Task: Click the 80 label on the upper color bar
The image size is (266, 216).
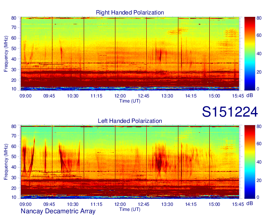Action: tap(259, 18)
